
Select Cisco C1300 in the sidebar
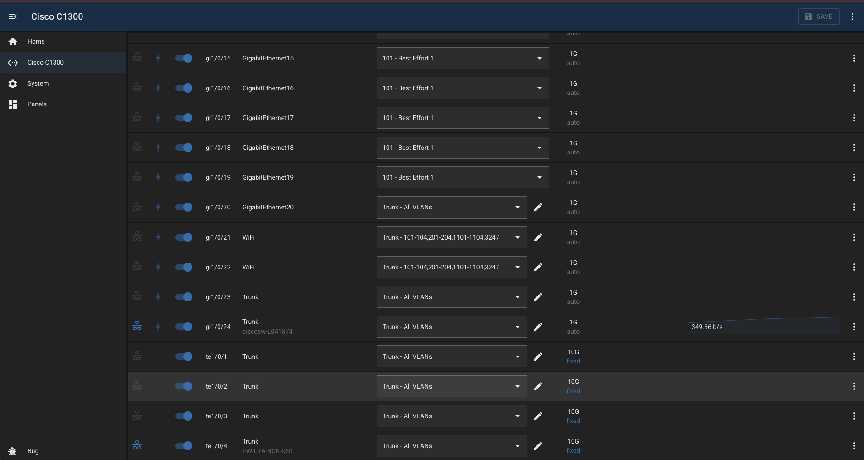[45, 62]
